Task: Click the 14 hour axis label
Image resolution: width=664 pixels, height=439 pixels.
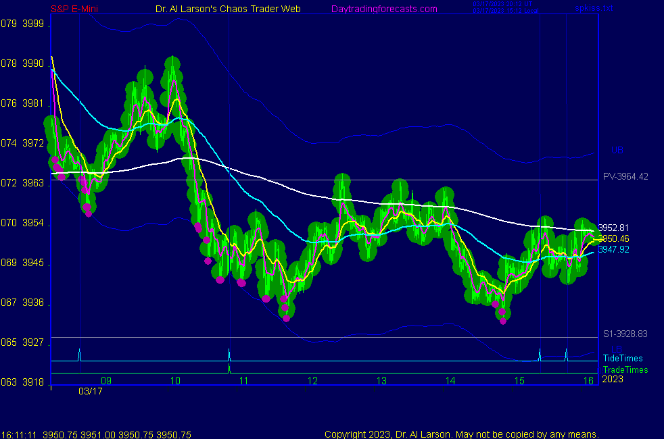Action: click(450, 381)
